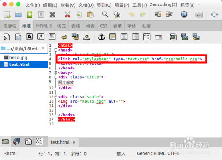The image size is (222, 160).
Task: Collapse the div class title fold marker
Action: (x=56, y=77)
